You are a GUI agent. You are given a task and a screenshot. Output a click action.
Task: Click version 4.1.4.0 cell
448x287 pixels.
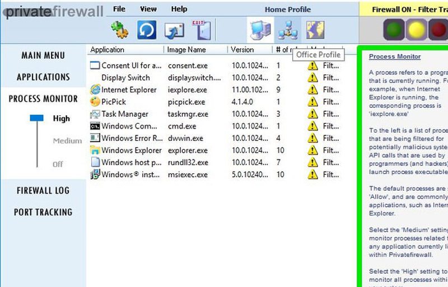pos(242,102)
